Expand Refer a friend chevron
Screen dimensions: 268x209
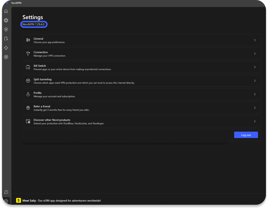pyautogui.click(x=255, y=108)
